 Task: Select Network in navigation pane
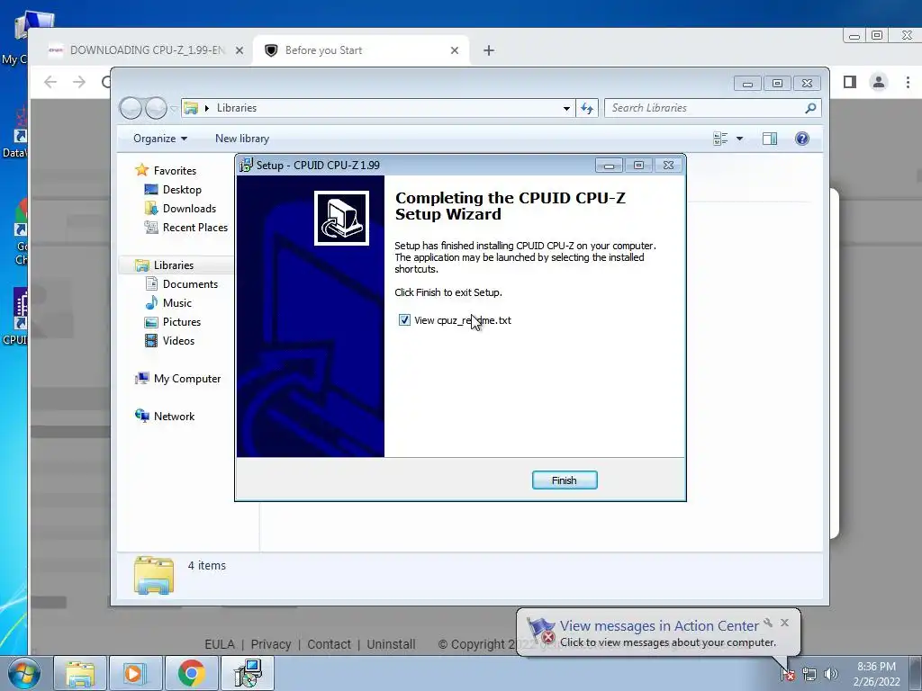coord(174,417)
